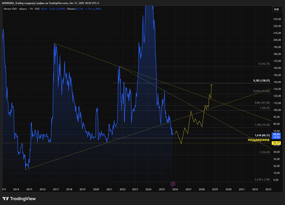Click the TradingView logo at bottom left
This screenshot has height=205, width=285.
point(19,199)
